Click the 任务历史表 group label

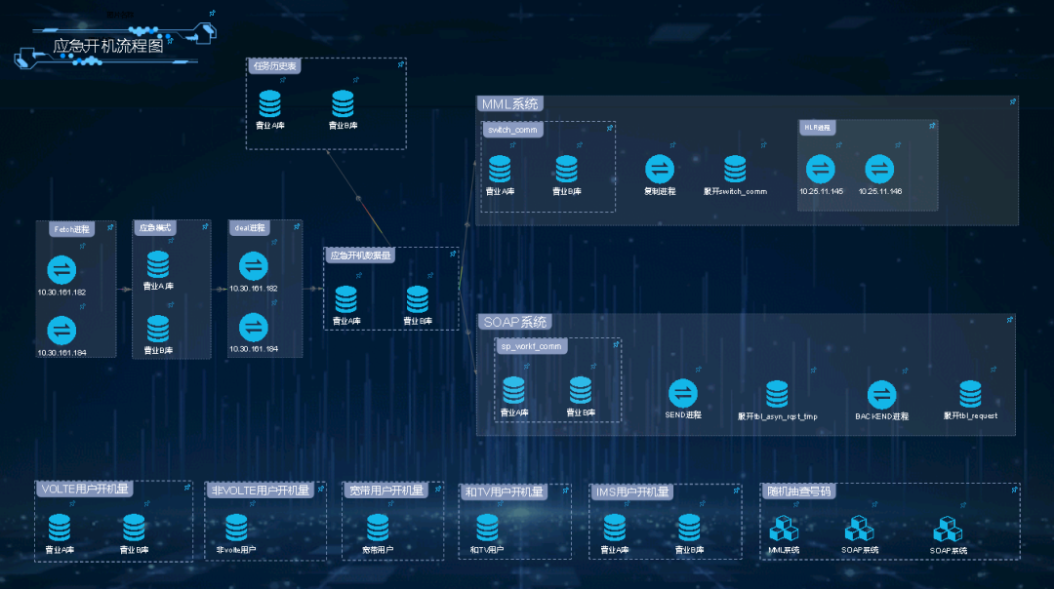coord(274,65)
